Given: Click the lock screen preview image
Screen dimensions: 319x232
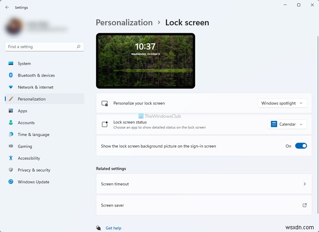Looking at the screenshot, I should 145,61.
